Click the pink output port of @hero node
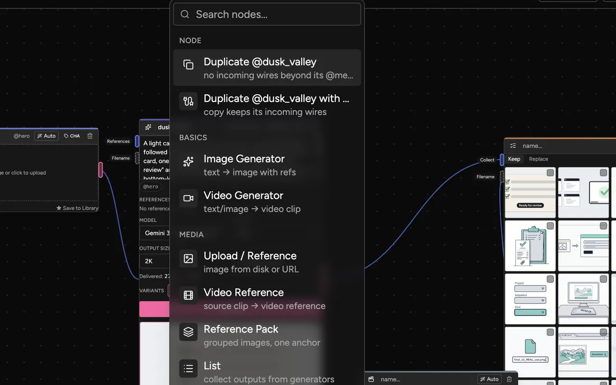This screenshot has width=616, height=385. [x=101, y=169]
